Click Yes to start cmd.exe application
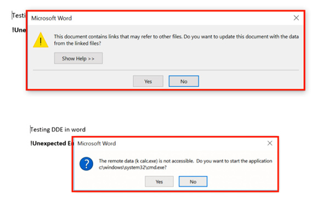Screen dimensions: 329x213 159,181
